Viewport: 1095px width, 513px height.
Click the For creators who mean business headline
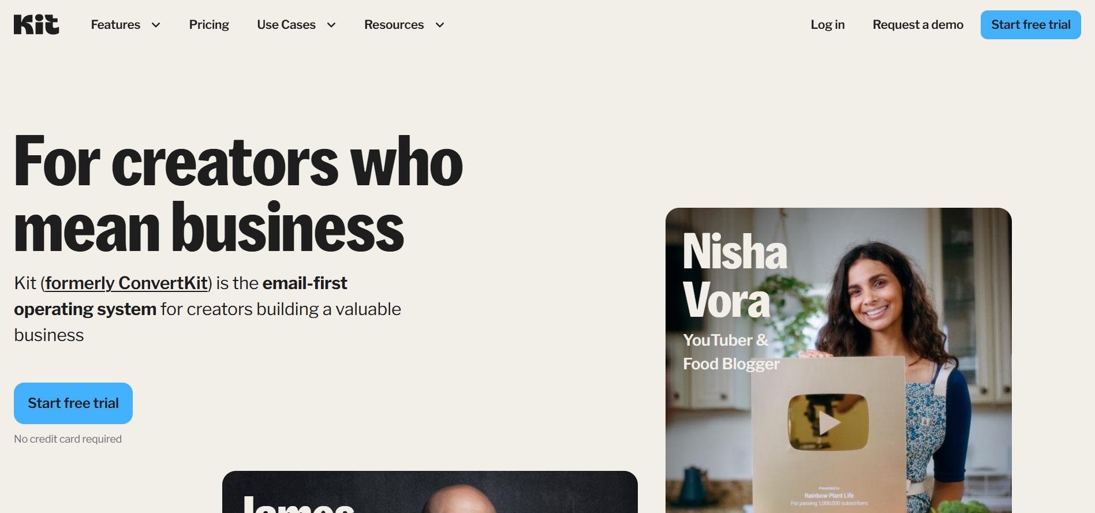point(238,194)
